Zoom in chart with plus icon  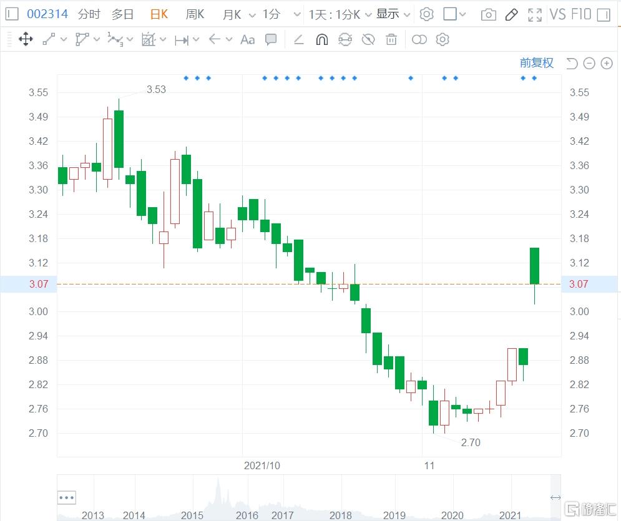607,64
